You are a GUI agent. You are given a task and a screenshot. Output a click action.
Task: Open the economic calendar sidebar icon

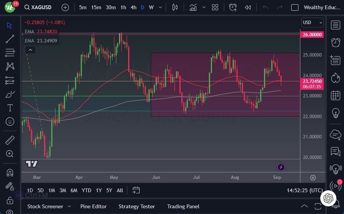pos(336,95)
